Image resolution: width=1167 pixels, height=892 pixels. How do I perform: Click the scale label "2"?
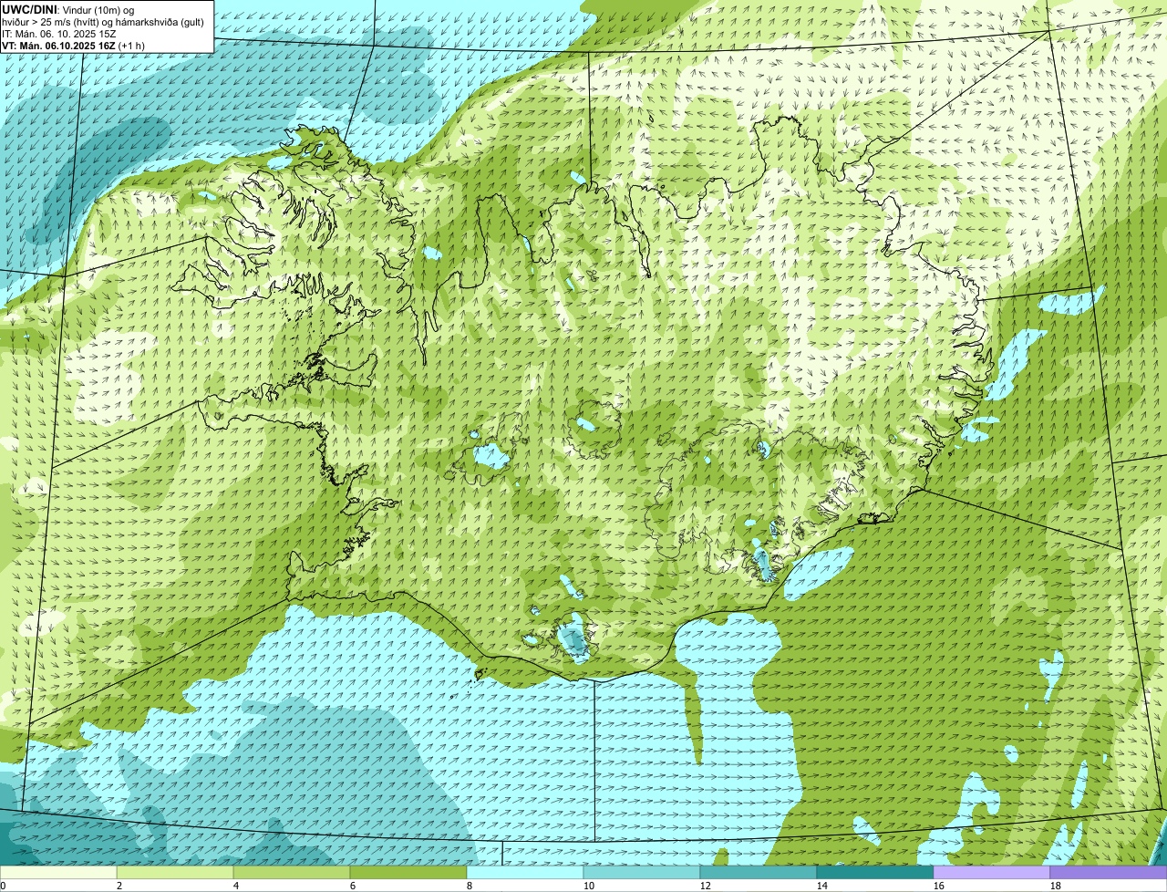tap(119, 886)
